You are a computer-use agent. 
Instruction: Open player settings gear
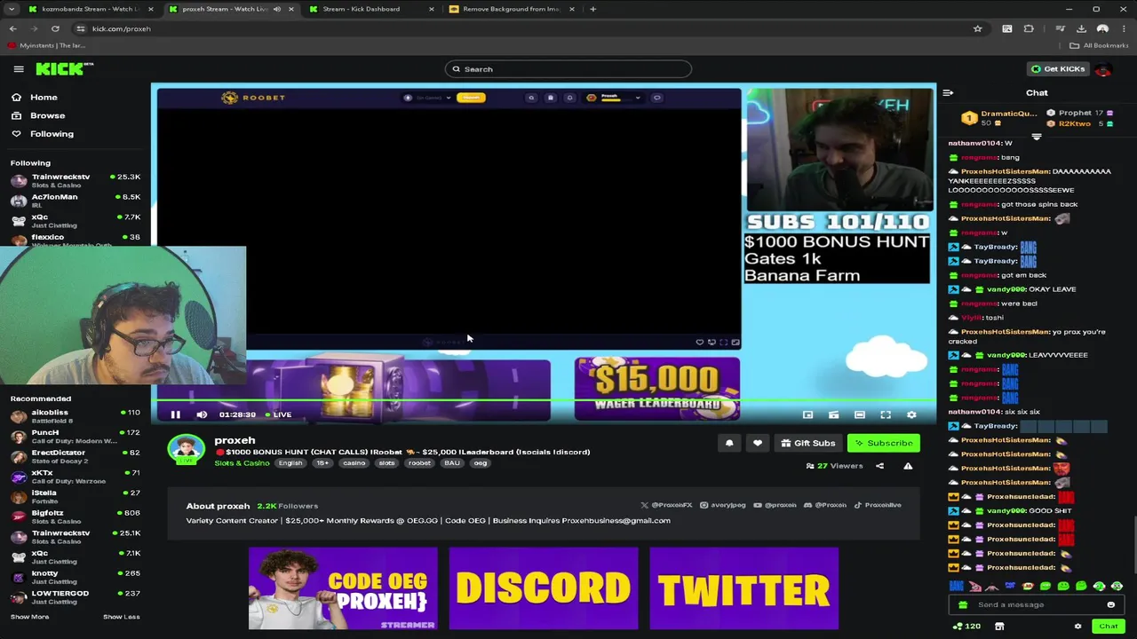pyautogui.click(x=911, y=414)
